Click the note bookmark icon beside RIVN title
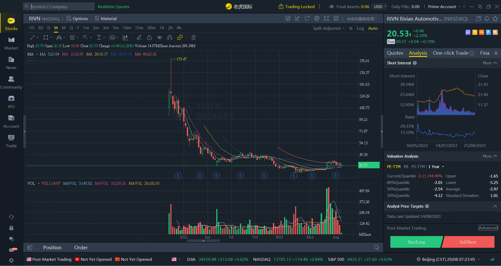Image resolution: width=501 pixels, height=266 pixels. tap(479, 18)
